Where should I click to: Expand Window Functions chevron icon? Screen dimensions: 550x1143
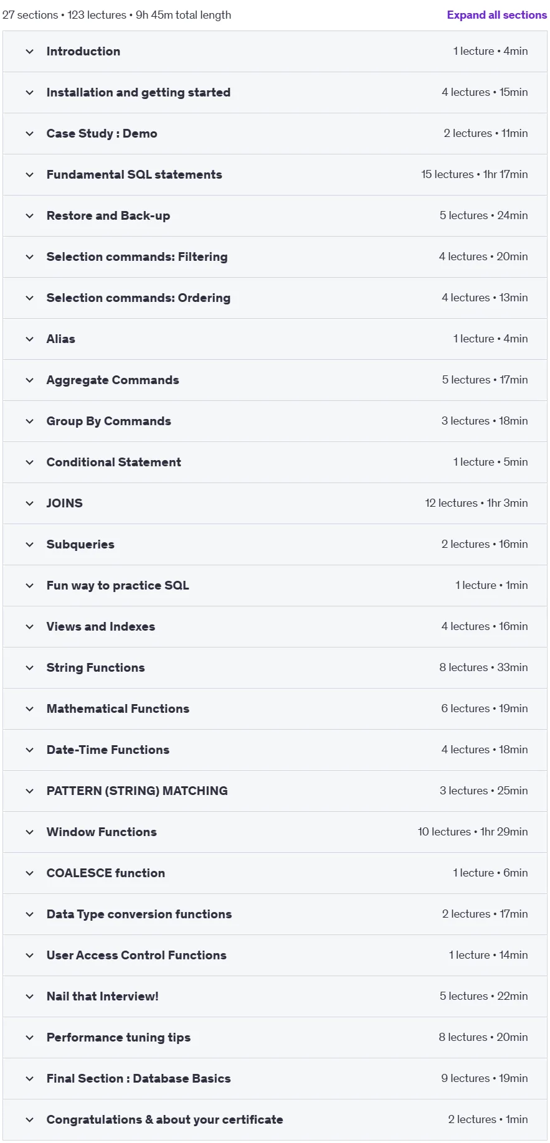tap(29, 832)
